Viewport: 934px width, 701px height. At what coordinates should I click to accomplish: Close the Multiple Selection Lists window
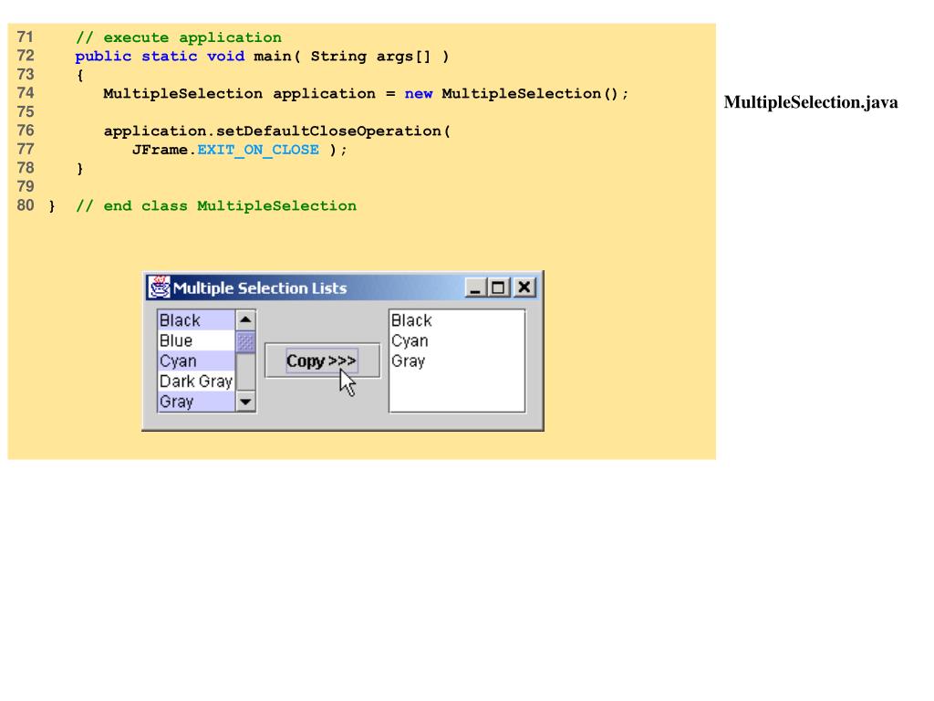[x=524, y=288]
